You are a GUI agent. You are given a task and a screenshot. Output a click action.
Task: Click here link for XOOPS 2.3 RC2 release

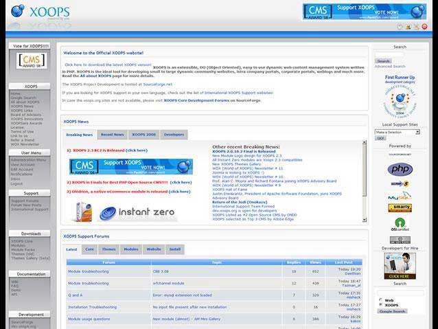pos(137,150)
